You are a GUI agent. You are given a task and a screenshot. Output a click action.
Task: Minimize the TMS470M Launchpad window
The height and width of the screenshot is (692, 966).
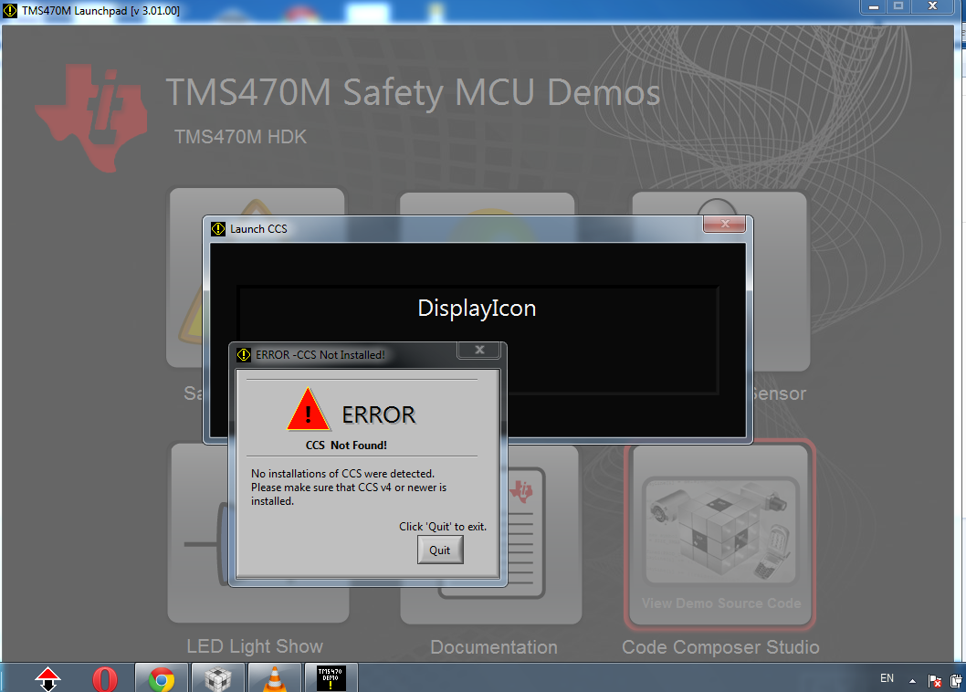873,6
